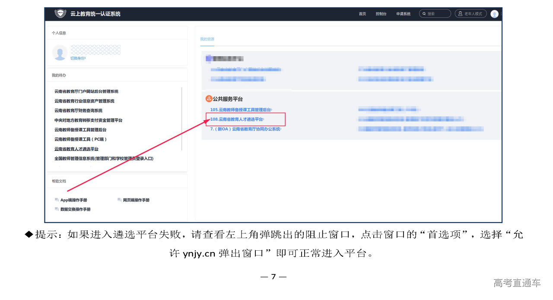
Task: Open 控制台 in the top navigation
Action: click(381, 14)
